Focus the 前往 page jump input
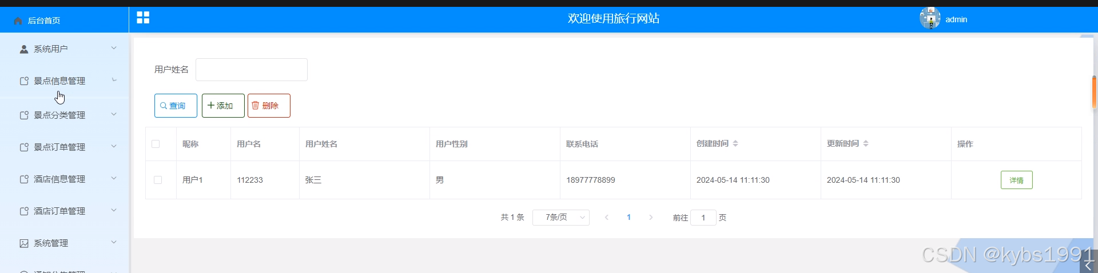This screenshot has width=1098, height=273. click(x=703, y=218)
